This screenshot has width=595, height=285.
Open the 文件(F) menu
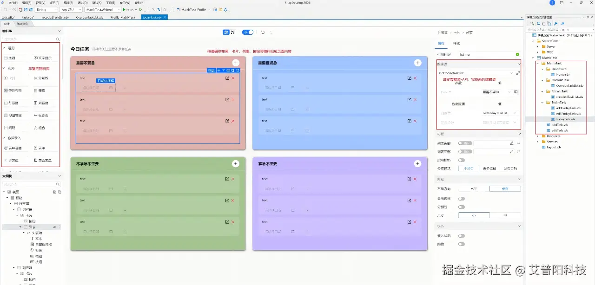click(13, 2)
